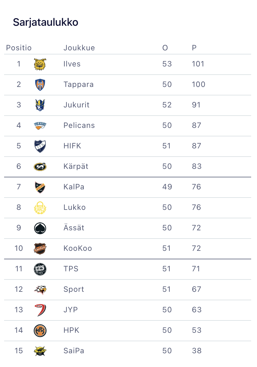The width and height of the screenshot is (257, 367).
Task: Open the KooKoo team logo
Action: [x=40, y=249]
